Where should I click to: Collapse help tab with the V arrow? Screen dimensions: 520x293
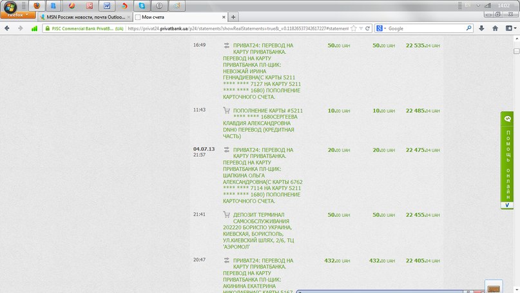click(x=507, y=205)
